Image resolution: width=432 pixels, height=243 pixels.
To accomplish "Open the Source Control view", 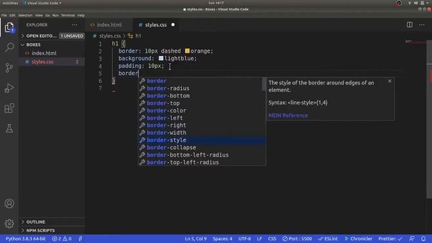I will 9,67.
